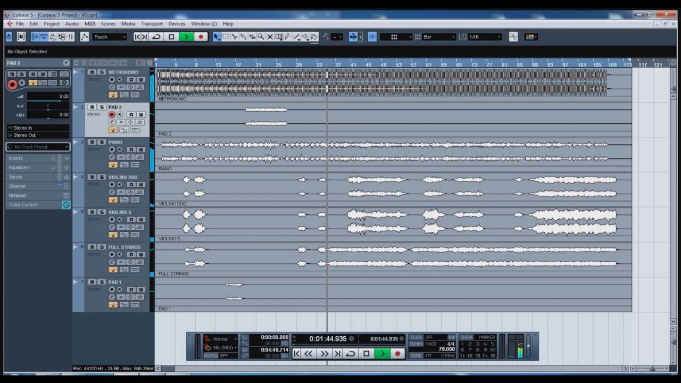Open the Bar grid type dropdown

(439, 37)
